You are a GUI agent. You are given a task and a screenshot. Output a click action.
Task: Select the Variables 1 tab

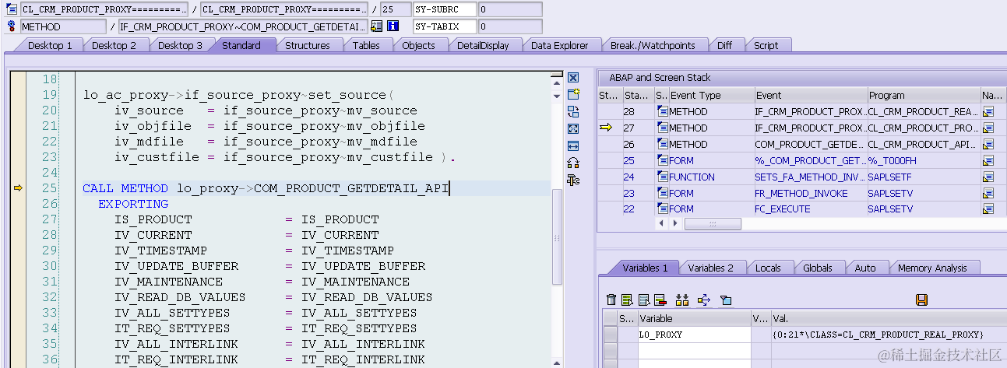coord(645,268)
